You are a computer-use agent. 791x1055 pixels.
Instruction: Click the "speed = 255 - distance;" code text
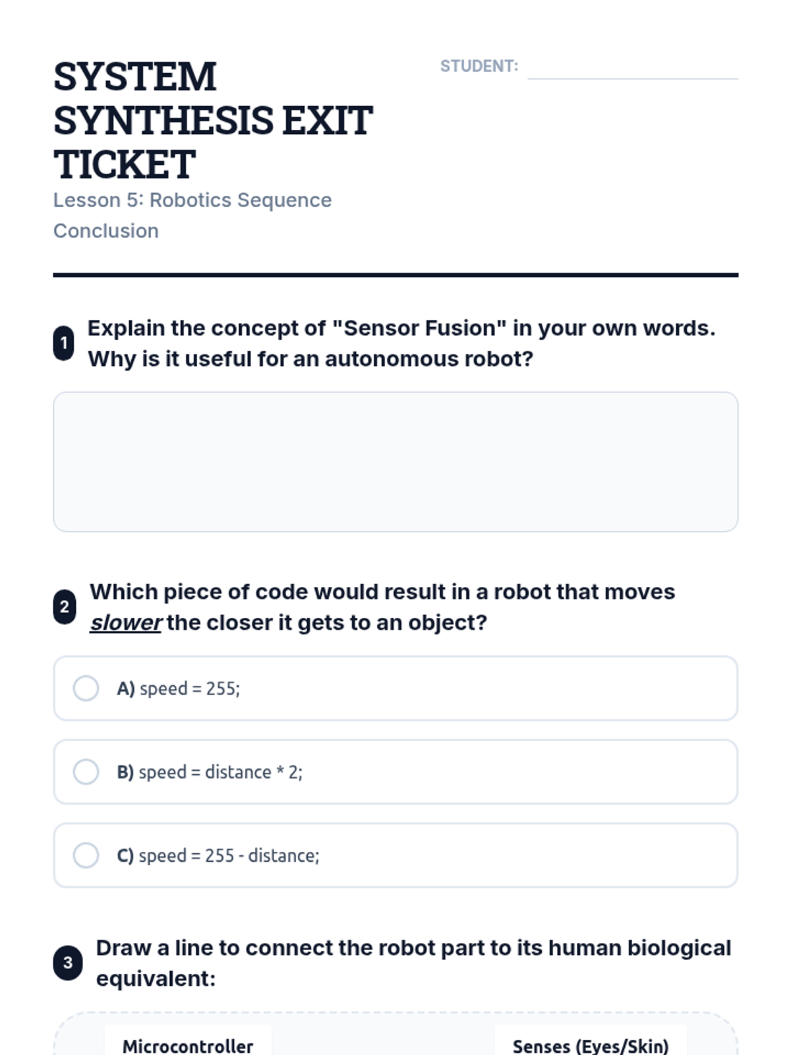click(x=229, y=855)
